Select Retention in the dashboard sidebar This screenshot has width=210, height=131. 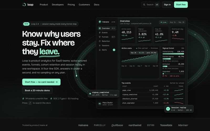[x=107, y=41]
